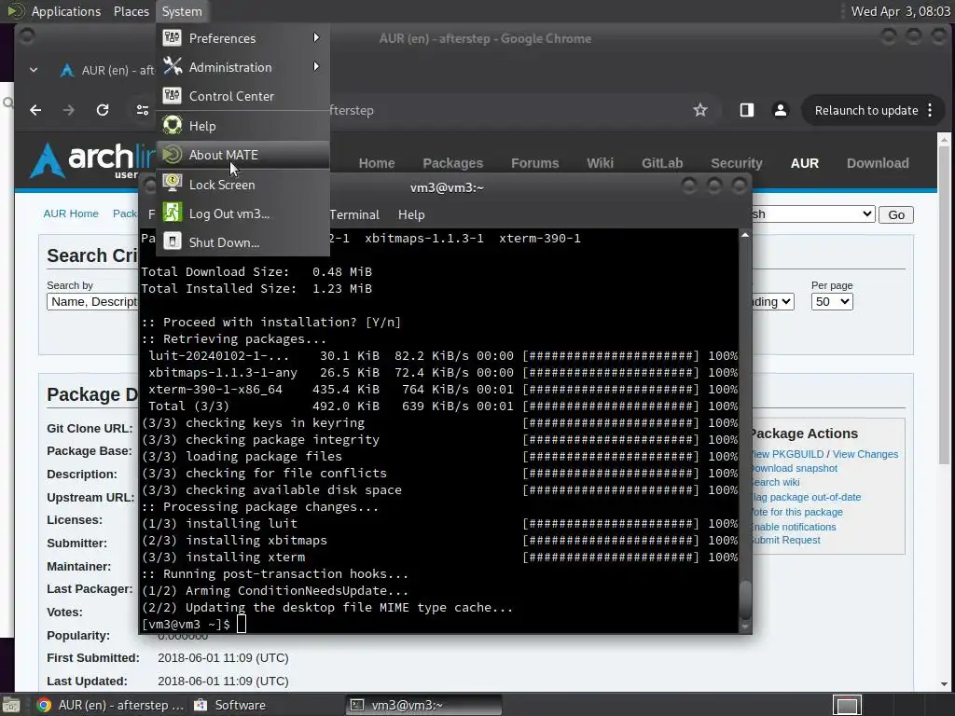Open the sort order dropdown
Screen dimensions: 955x716
[772, 301]
